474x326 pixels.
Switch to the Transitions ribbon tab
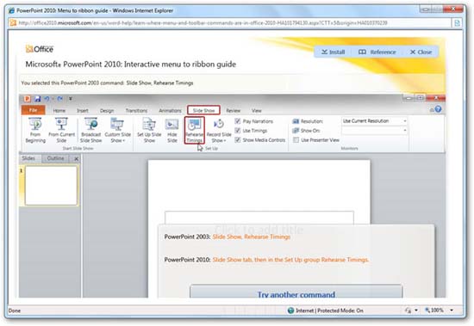point(136,111)
